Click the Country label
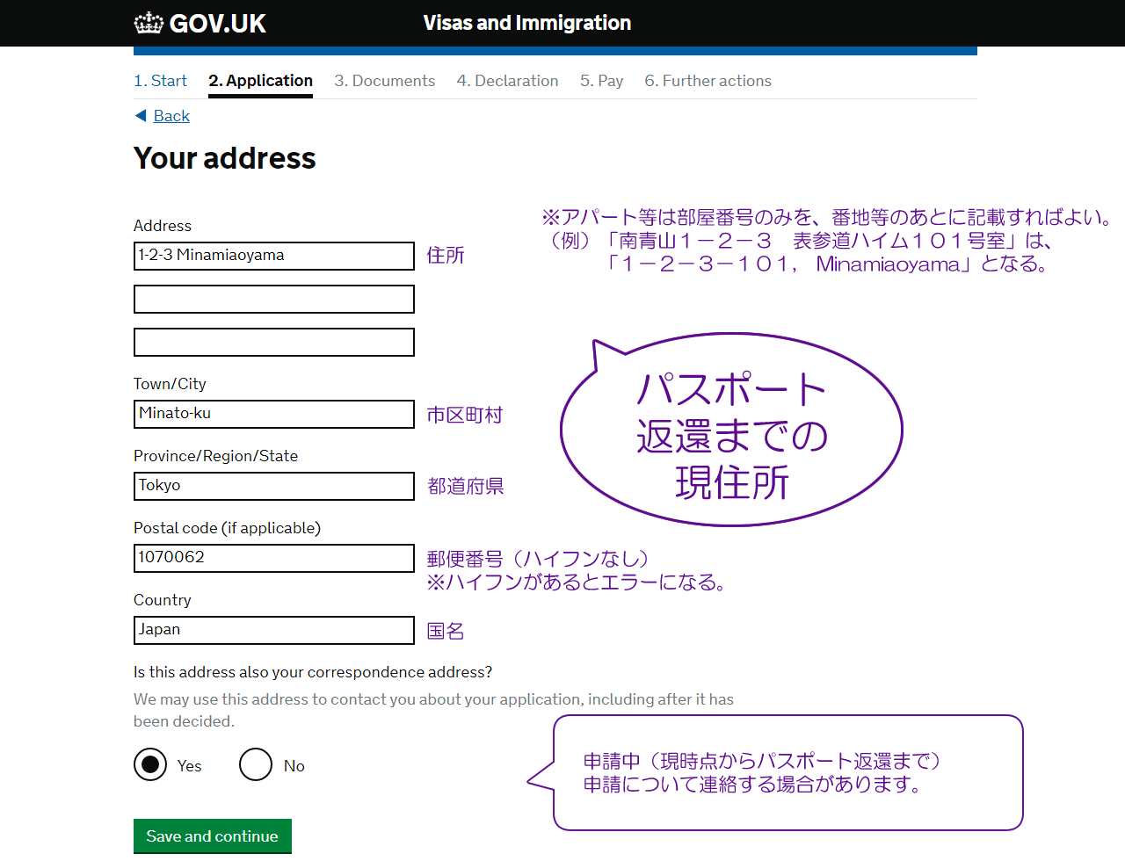This screenshot has height=861, width=1125. point(162,600)
